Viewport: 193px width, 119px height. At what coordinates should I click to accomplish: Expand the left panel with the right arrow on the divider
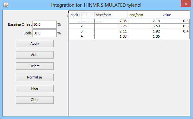coord(68,16)
